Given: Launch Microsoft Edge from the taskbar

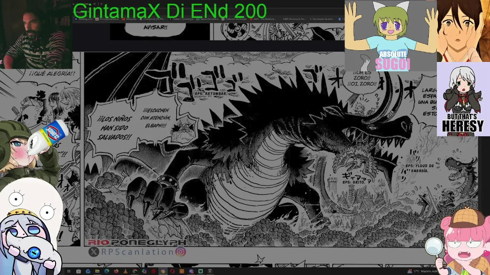Looking at the screenshot, I should pos(107,271).
